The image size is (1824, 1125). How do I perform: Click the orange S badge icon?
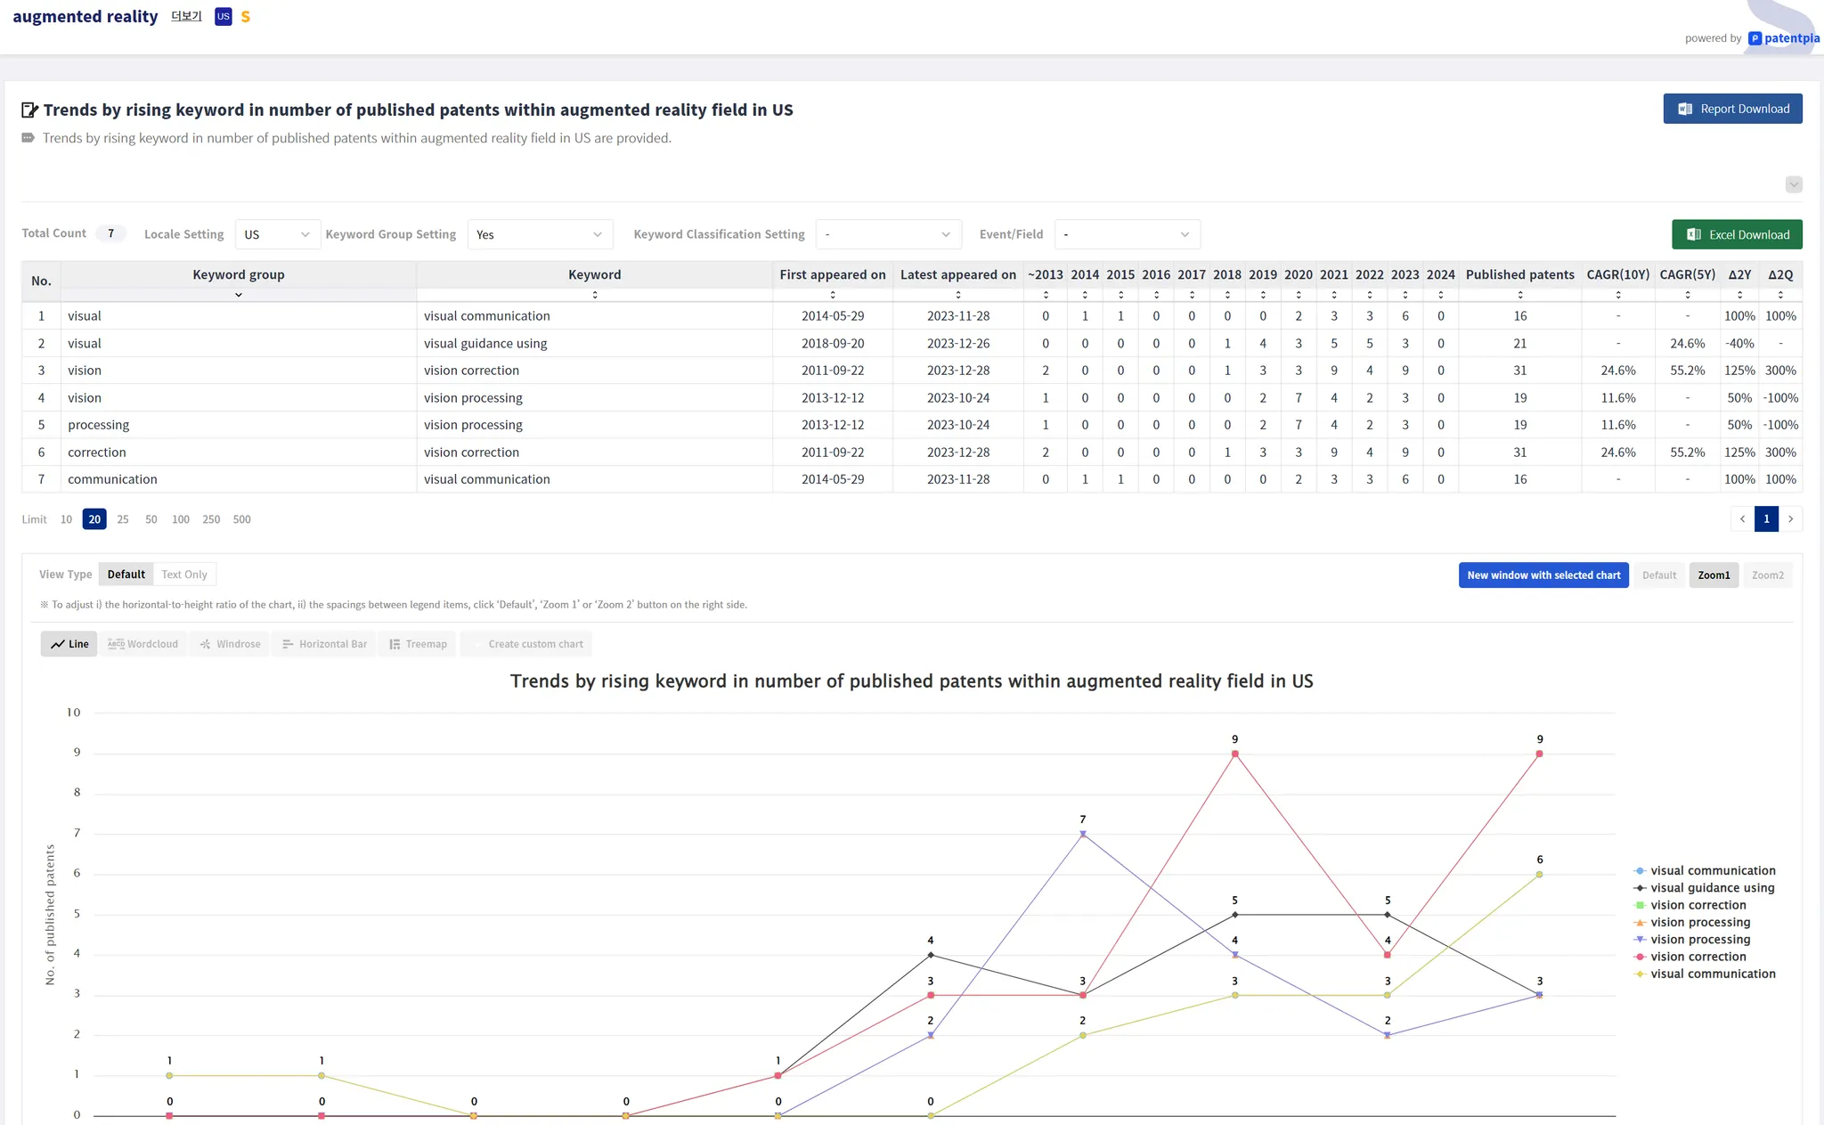(x=246, y=17)
